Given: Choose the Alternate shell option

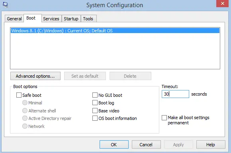Looking at the screenshot, I should (x=25, y=110).
